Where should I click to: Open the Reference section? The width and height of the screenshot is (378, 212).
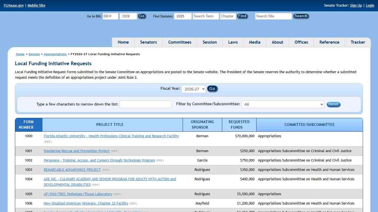click(x=329, y=42)
